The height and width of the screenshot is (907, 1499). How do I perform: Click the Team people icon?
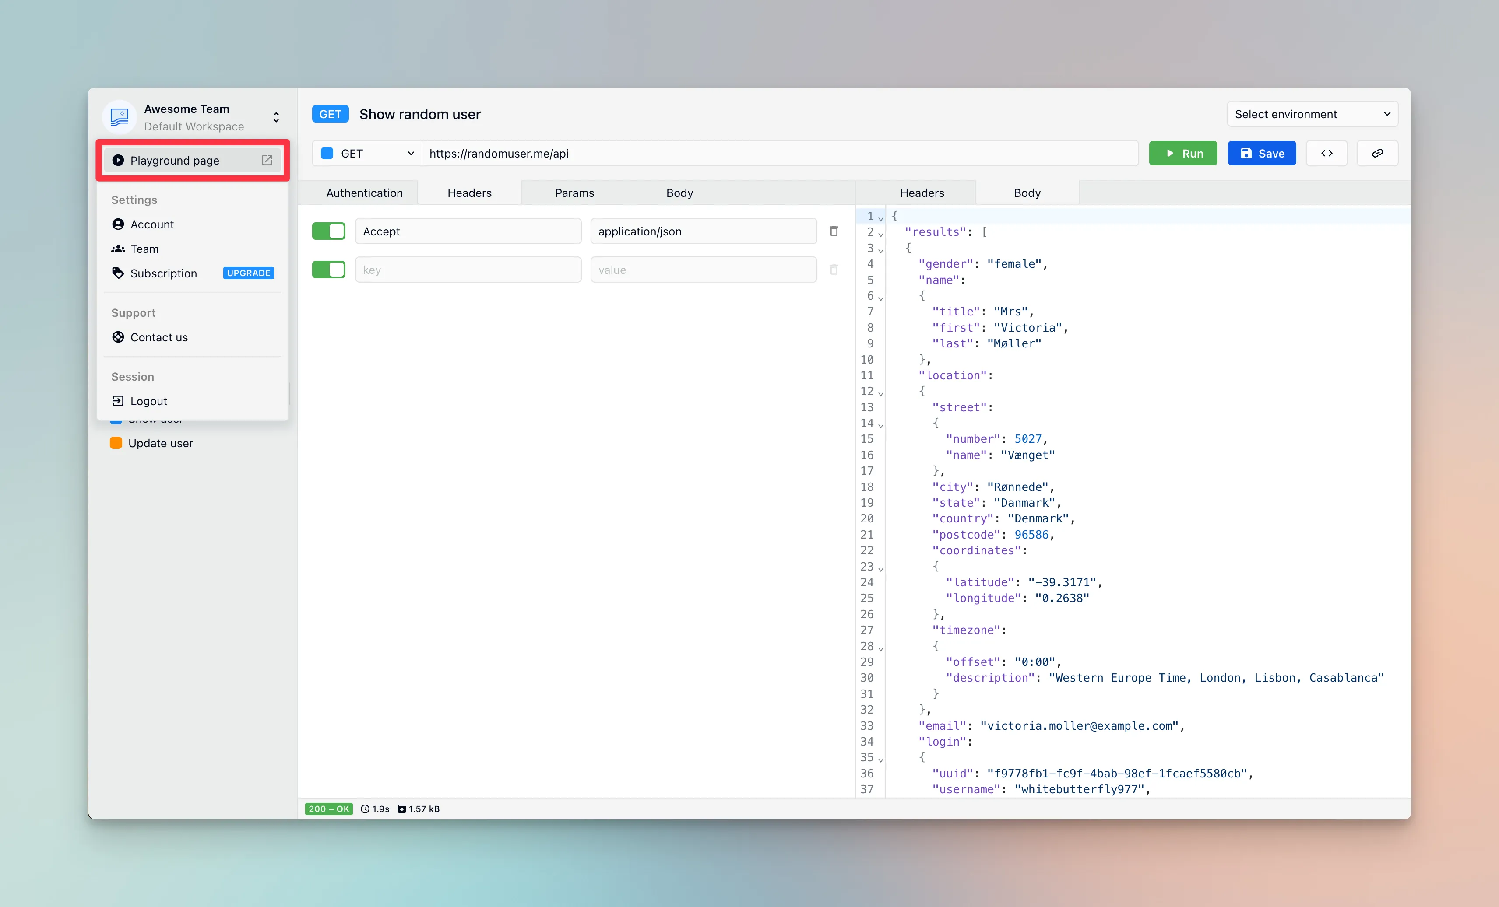point(118,249)
